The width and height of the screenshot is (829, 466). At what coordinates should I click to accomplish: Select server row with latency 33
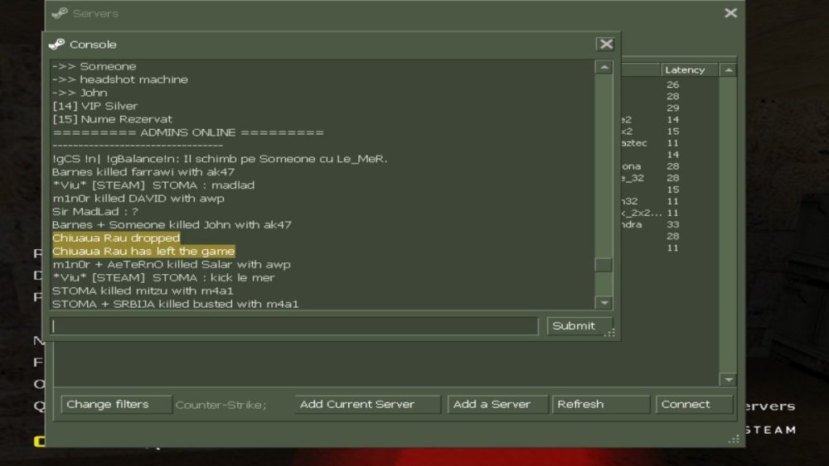point(670,224)
